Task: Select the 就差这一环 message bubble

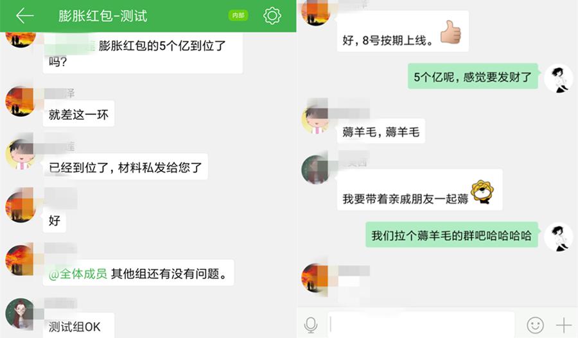Action: [x=78, y=114]
